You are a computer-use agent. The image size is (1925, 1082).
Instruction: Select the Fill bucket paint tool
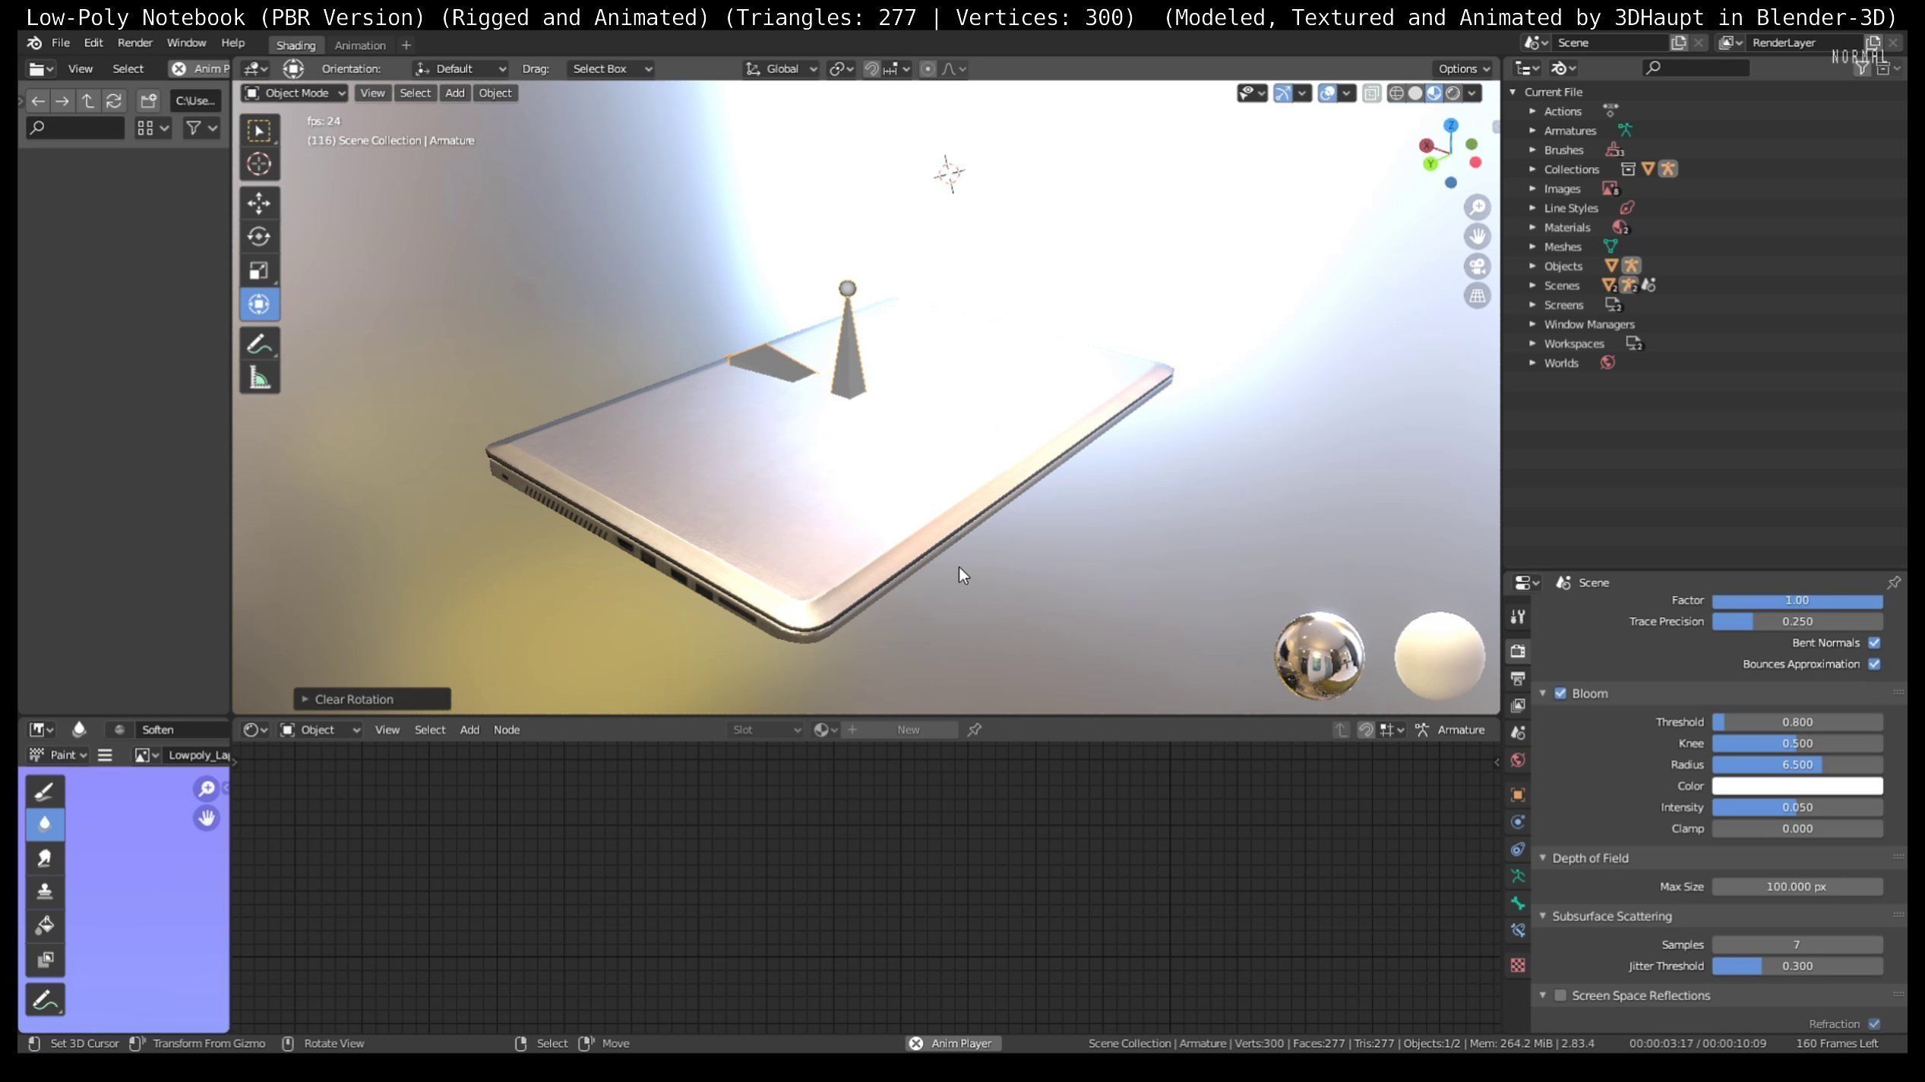tap(45, 926)
